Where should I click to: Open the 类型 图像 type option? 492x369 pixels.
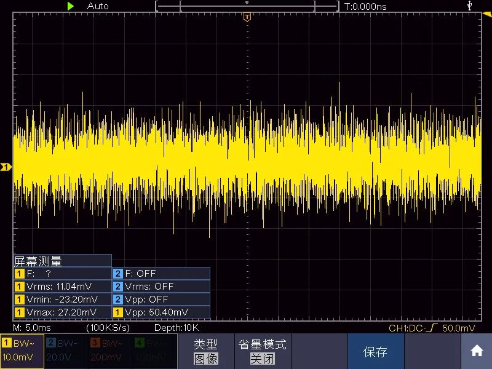tap(206, 351)
